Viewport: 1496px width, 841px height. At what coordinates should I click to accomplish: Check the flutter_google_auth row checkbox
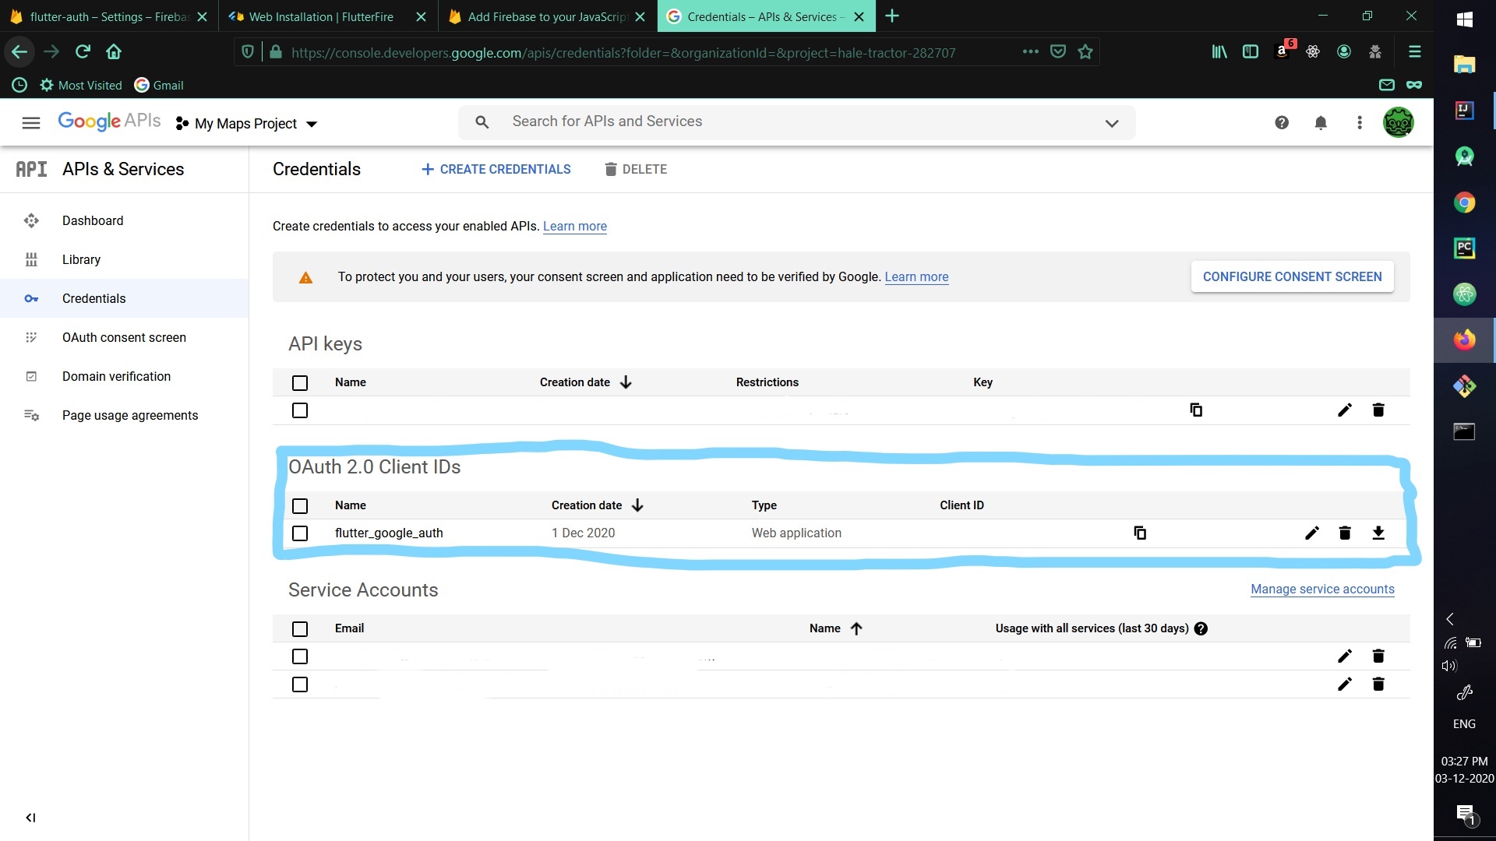click(300, 533)
